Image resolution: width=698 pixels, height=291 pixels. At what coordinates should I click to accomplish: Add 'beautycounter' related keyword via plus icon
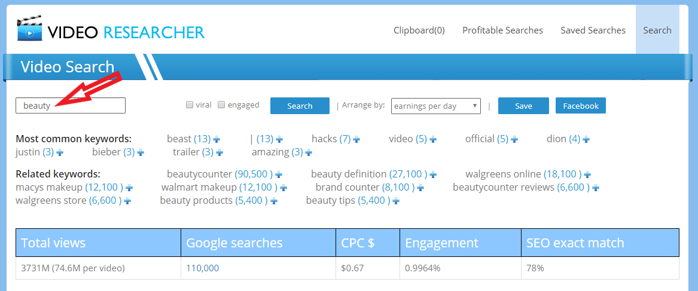pos(279,174)
